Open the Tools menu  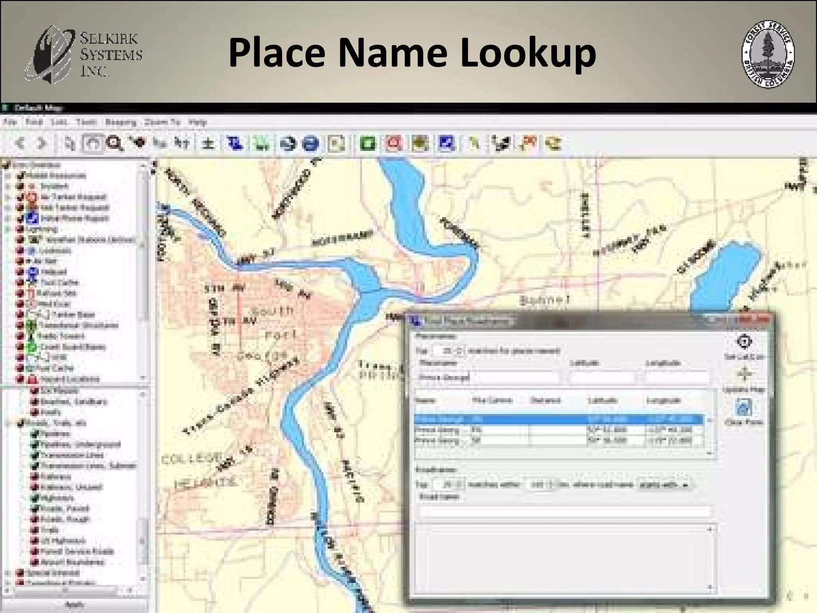pyautogui.click(x=86, y=122)
